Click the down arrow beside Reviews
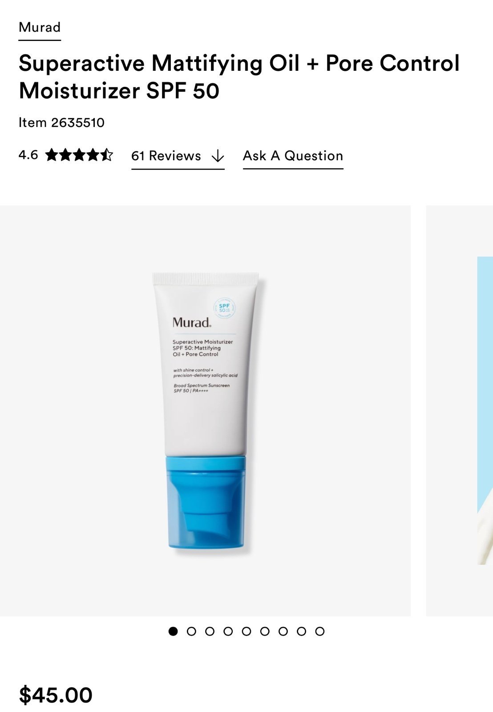Screen dimensions: 493x712 point(218,156)
